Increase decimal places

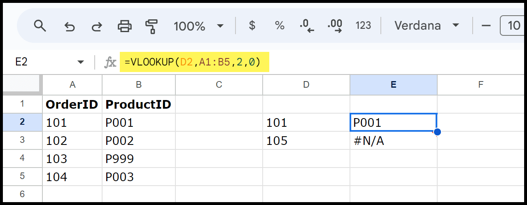[x=335, y=26]
